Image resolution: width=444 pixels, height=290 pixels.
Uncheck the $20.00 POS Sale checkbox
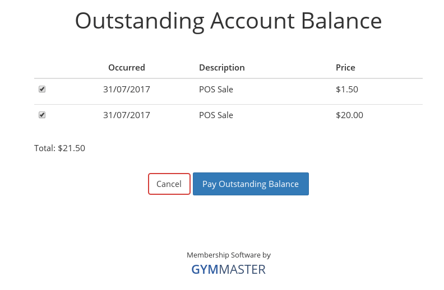[x=42, y=115]
